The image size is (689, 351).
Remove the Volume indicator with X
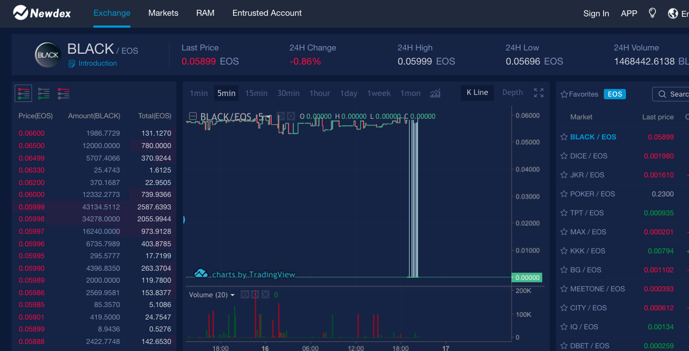coord(265,295)
